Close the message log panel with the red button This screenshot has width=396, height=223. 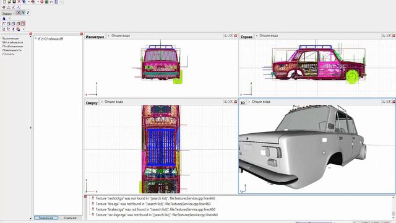(x=85, y=196)
